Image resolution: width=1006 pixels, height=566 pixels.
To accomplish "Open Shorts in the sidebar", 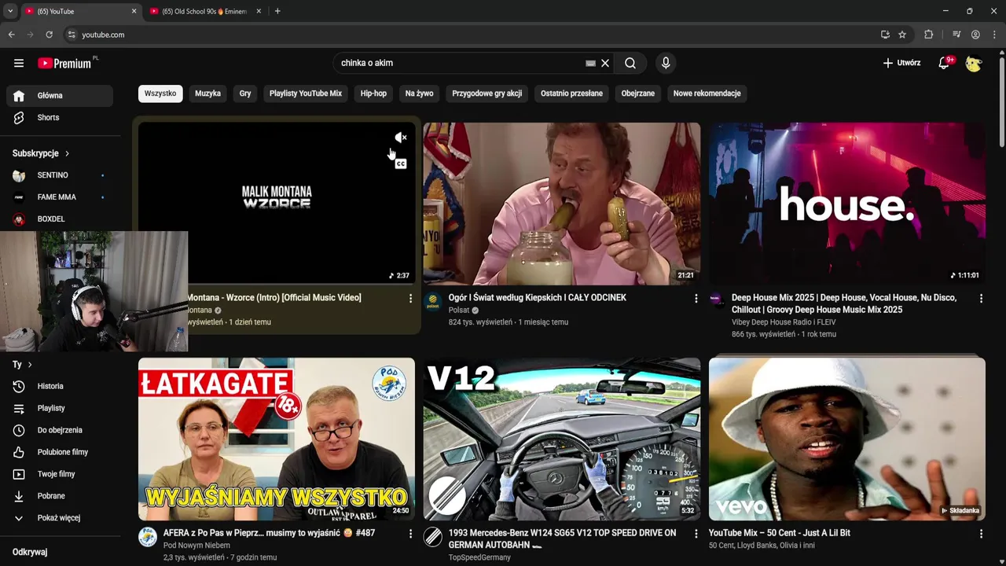I will [x=60, y=118].
